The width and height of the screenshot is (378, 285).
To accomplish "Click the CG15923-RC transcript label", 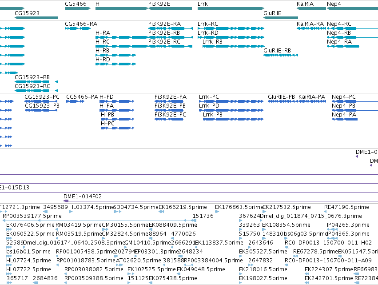I will (32, 86).
